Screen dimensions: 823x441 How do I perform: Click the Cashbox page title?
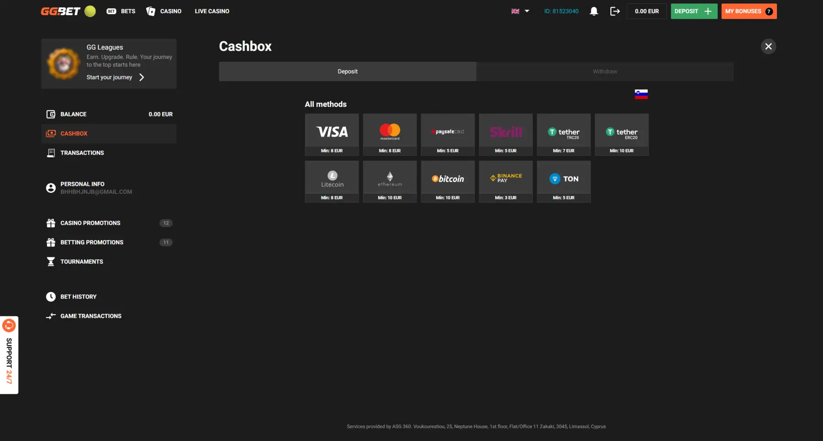[245, 46]
